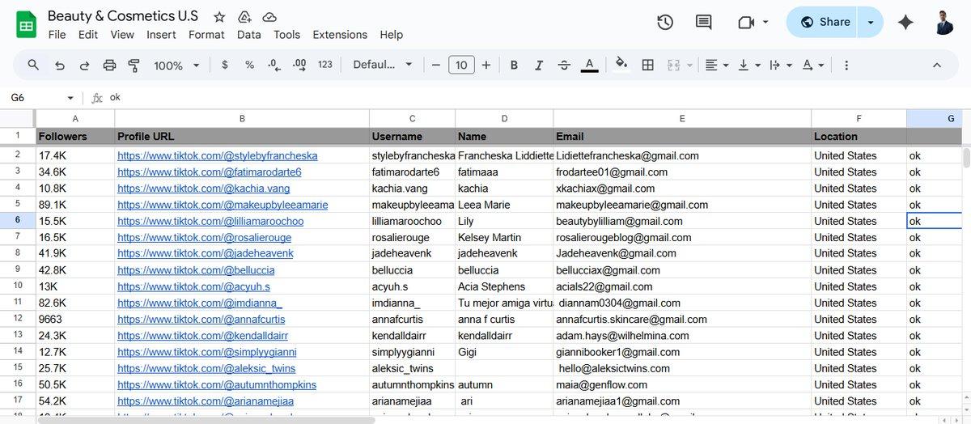Open the Google Sheets home icon
This screenshot has height=424, width=971.
click(x=27, y=24)
